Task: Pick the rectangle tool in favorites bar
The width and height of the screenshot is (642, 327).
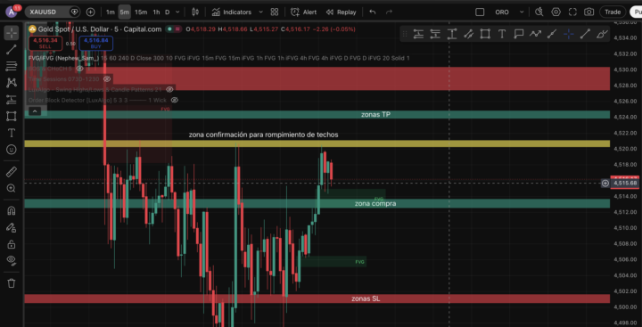Action: 485,34
